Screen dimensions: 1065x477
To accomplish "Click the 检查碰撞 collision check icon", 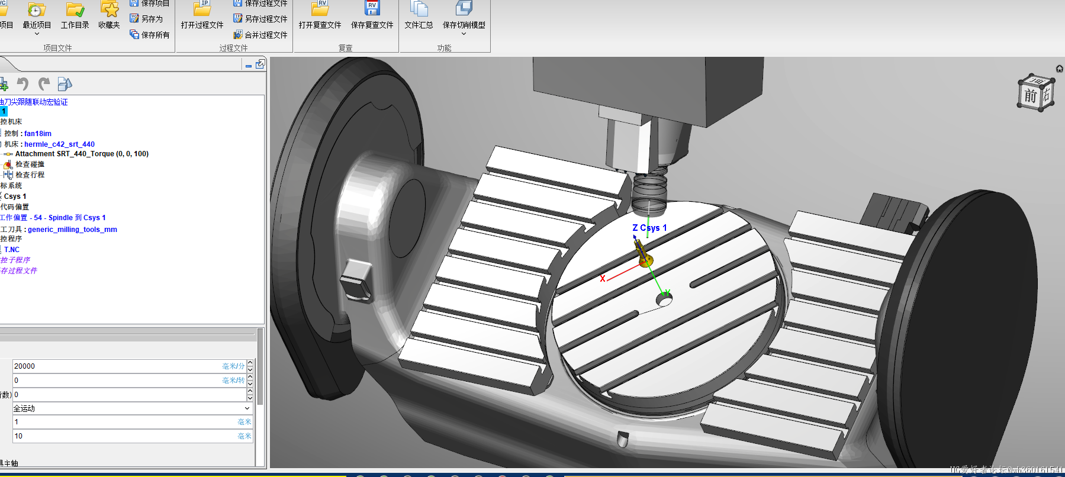I will 8,165.
